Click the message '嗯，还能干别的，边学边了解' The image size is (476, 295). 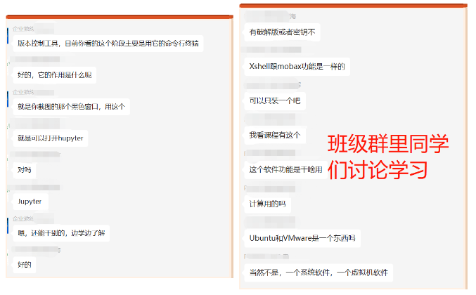[x=63, y=232]
